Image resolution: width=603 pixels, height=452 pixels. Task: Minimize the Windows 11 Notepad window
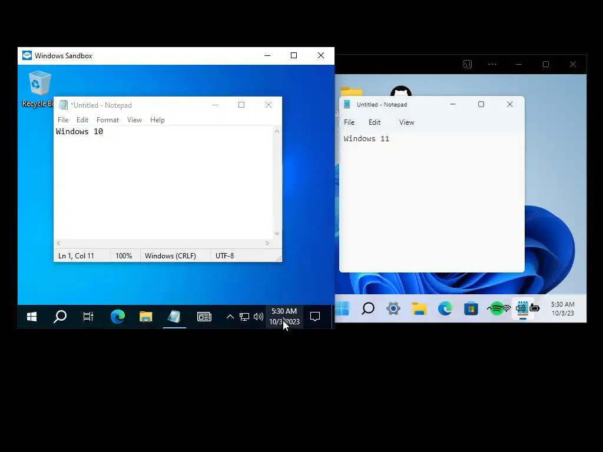453,104
